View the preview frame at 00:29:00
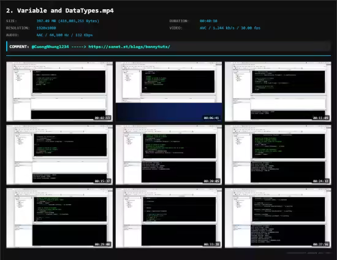 point(59,218)
